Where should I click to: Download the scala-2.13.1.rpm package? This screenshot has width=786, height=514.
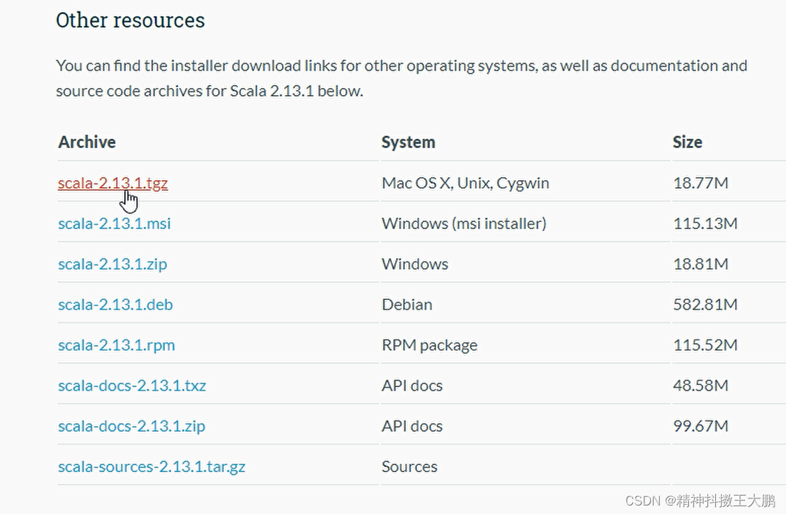116,345
